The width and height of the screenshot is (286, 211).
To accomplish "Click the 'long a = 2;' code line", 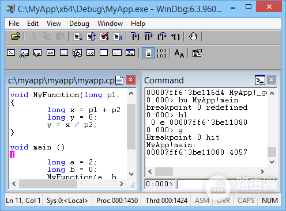I will pyautogui.click(x=72, y=162).
